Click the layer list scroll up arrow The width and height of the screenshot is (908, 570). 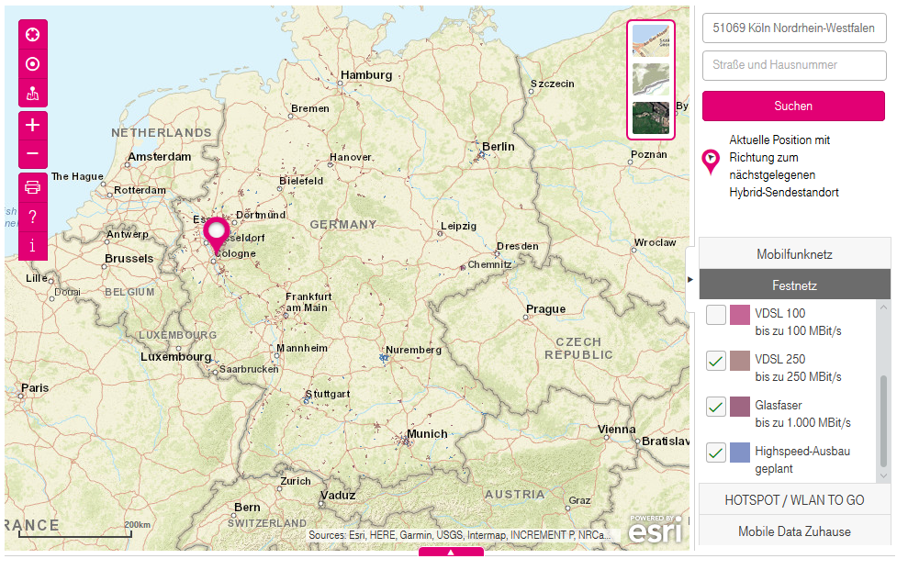884,307
